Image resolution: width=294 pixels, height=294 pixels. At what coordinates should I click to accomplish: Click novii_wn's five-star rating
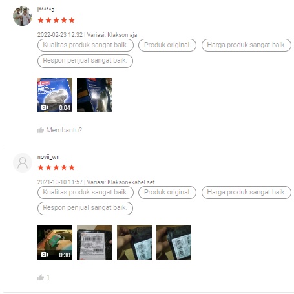coord(56,167)
